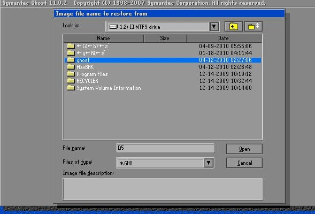Click the dialog title Image file name to restore from
315x214 pixels.
tap(102, 14)
